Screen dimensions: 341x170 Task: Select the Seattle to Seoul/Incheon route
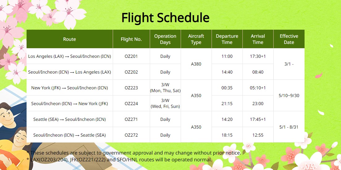(x=69, y=119)
